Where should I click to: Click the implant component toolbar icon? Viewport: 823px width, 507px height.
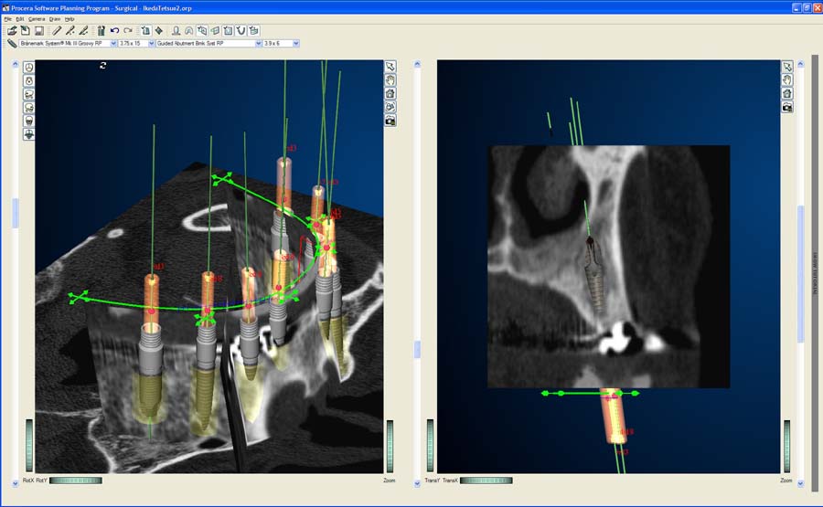(101, 31)
